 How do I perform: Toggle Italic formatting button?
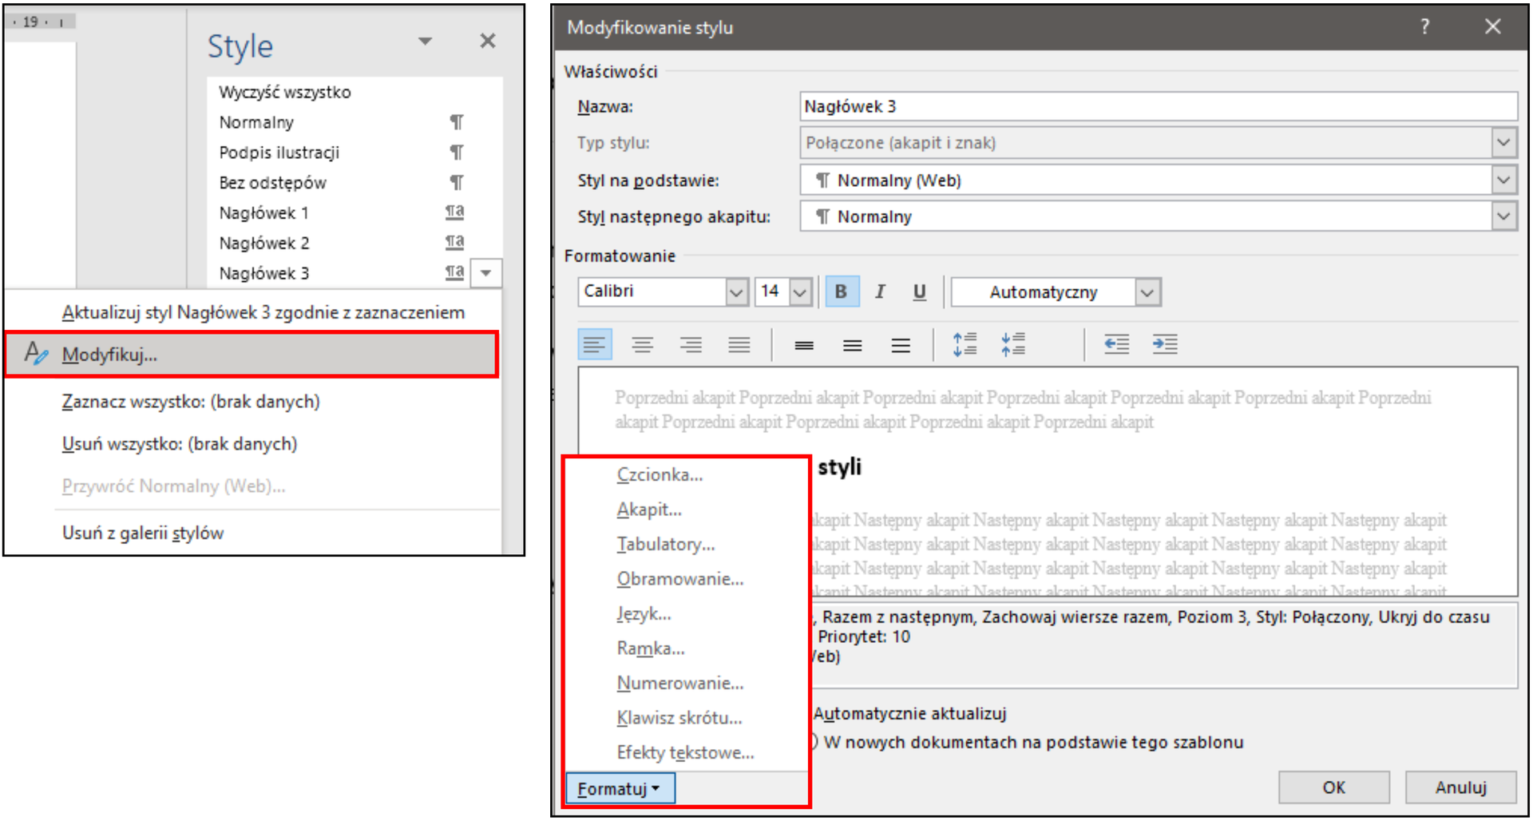[880, 292]
